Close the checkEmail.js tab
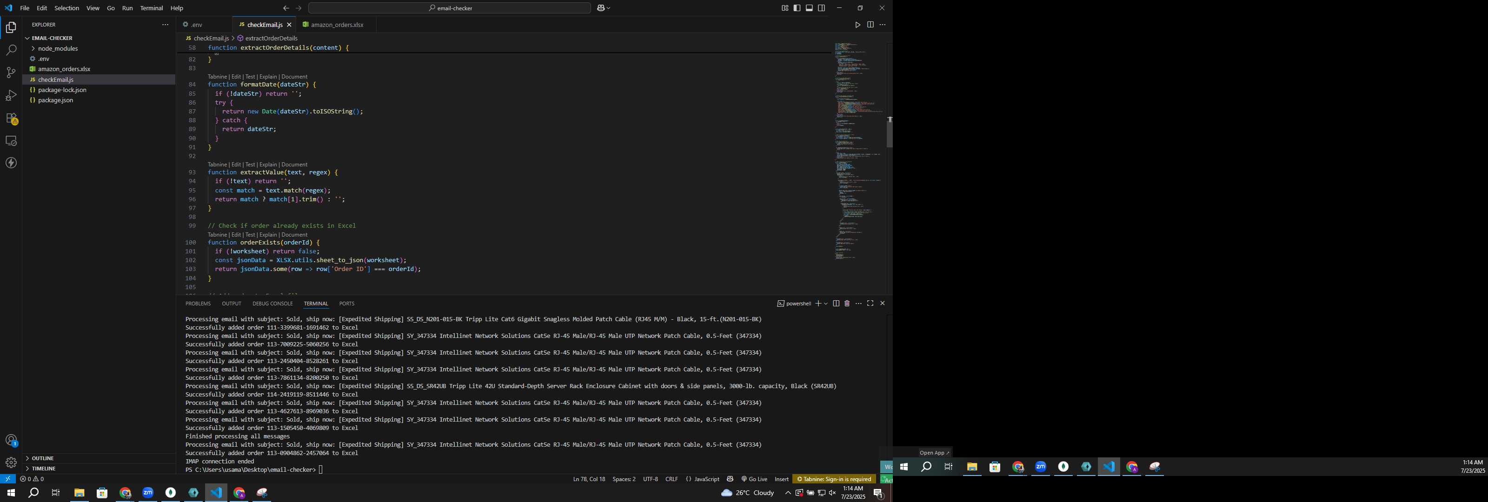The height and width of the screenshot is (502, 1488). point(289,25)
